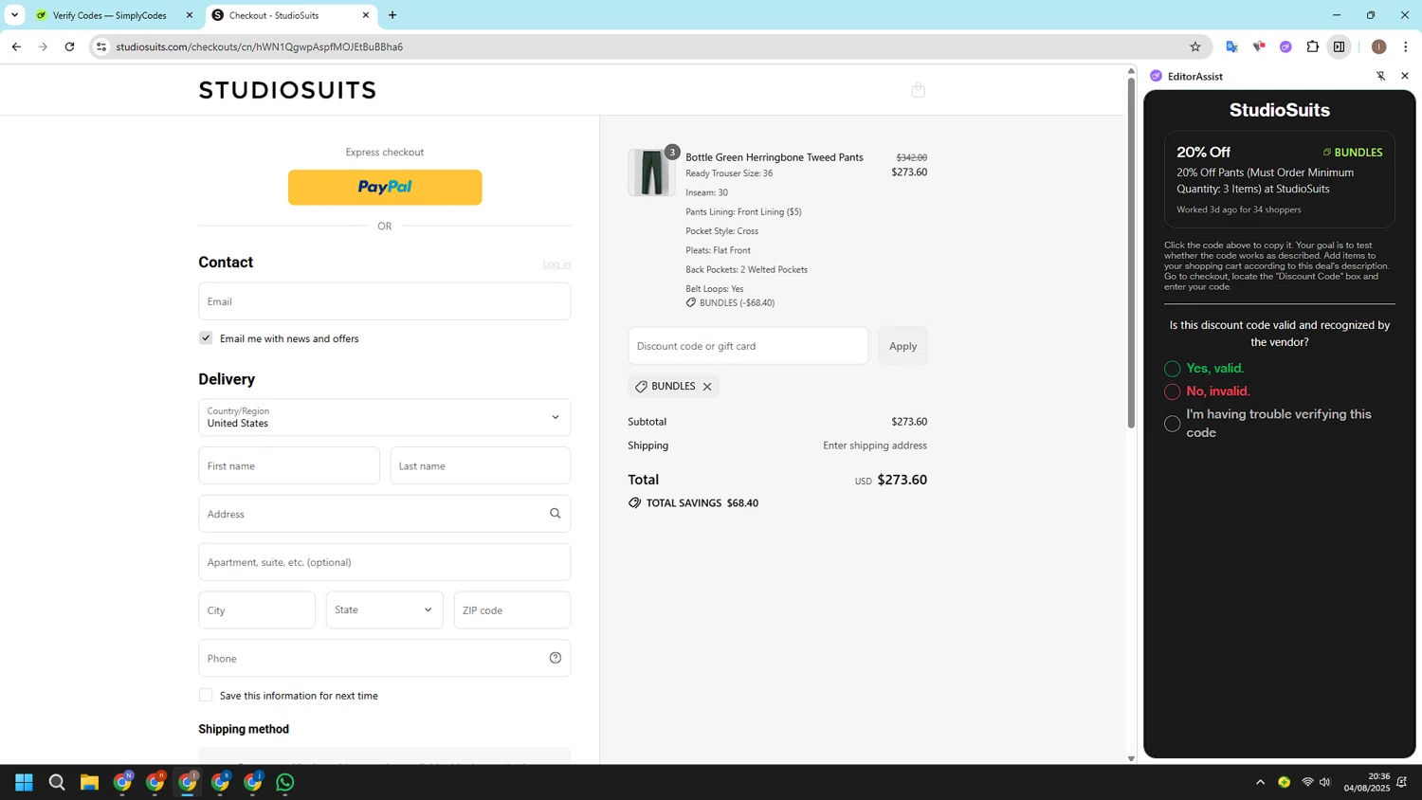Go back to the previous page
1422x800 pixels.
[x=16, y=46]
